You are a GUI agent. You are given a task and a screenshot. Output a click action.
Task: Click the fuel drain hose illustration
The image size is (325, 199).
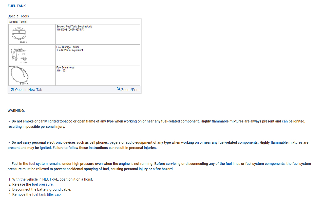point(19,74)
